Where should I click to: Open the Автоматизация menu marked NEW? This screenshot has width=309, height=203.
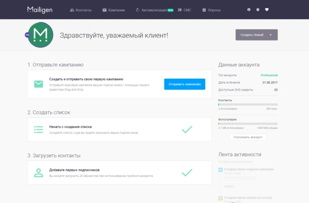tap(154, 10)
